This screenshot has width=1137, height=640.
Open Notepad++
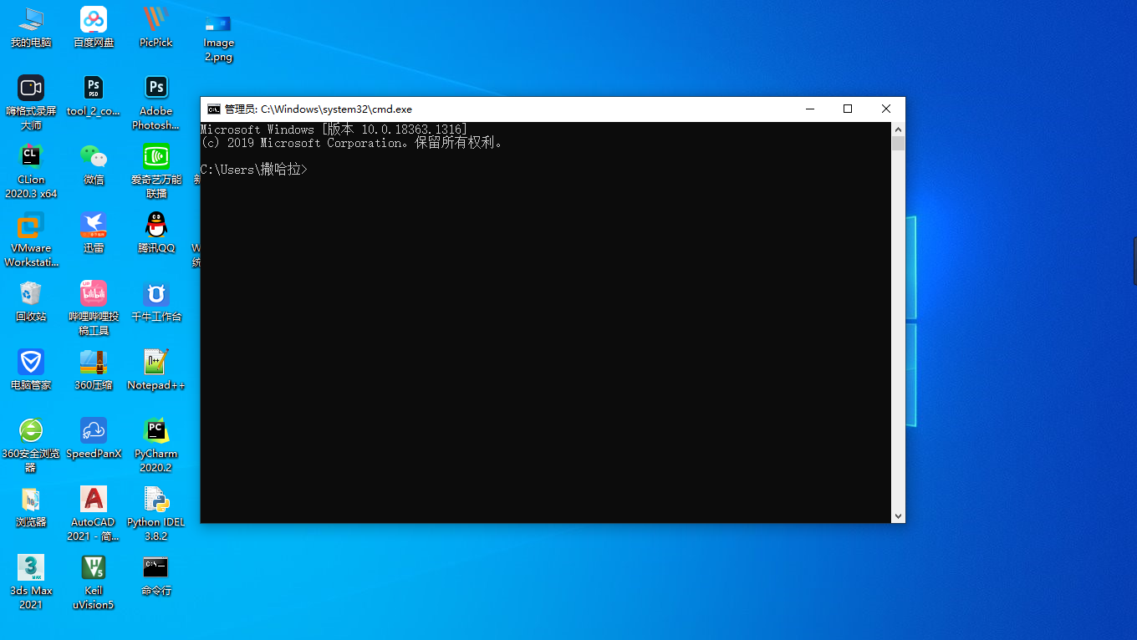point(156,366)
